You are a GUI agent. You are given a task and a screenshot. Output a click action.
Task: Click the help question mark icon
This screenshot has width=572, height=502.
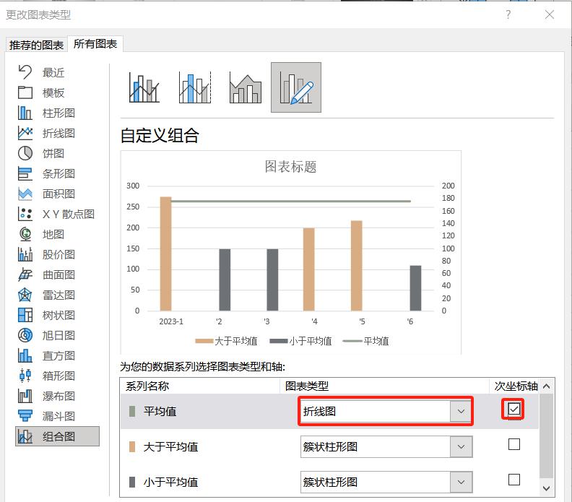point(508,14)
